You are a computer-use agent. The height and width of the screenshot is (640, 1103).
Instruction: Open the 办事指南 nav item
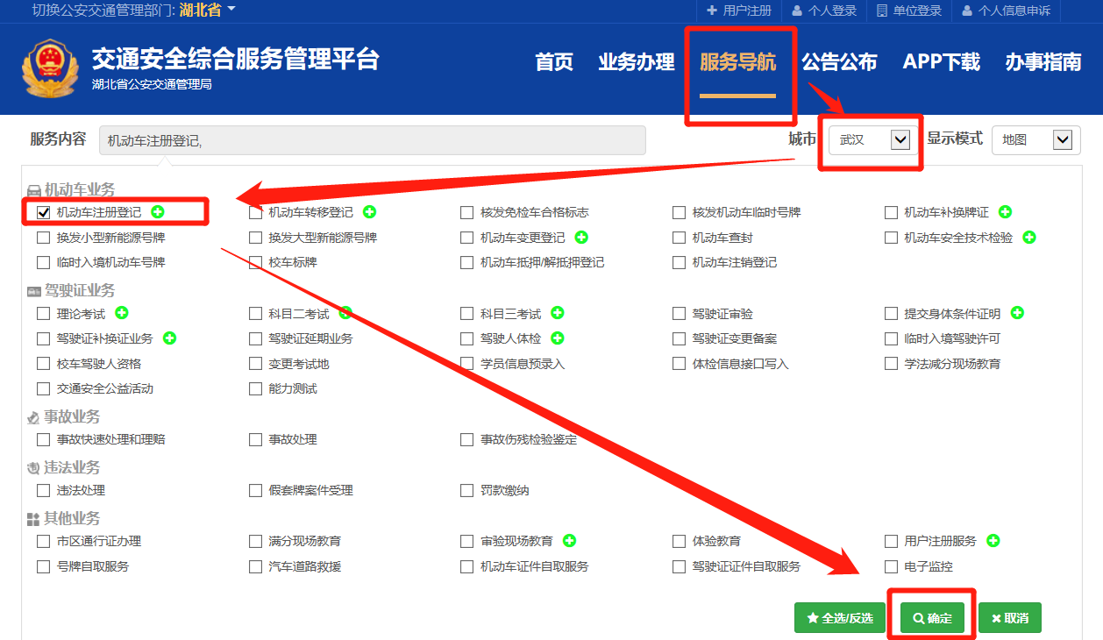(x=1043, y=62)
